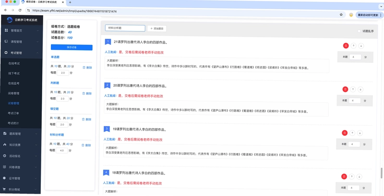Jump to the 填空题 section link
This screenshot has height=196, width=384.
point(54,109)
